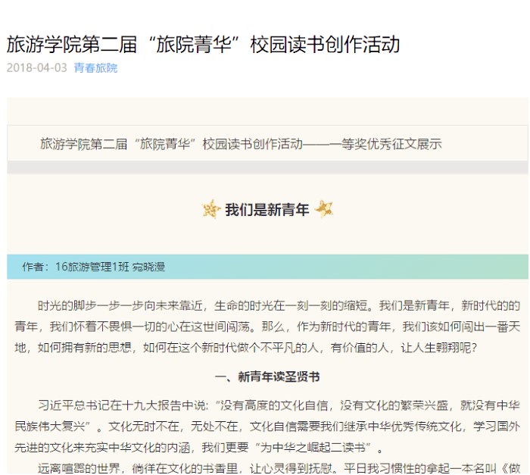
Task: Click the teal author bar starting with 作者
Action: [341, 267]
